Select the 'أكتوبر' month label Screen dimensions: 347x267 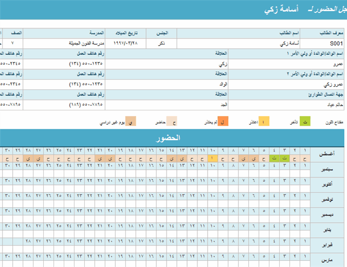(327, 185)
